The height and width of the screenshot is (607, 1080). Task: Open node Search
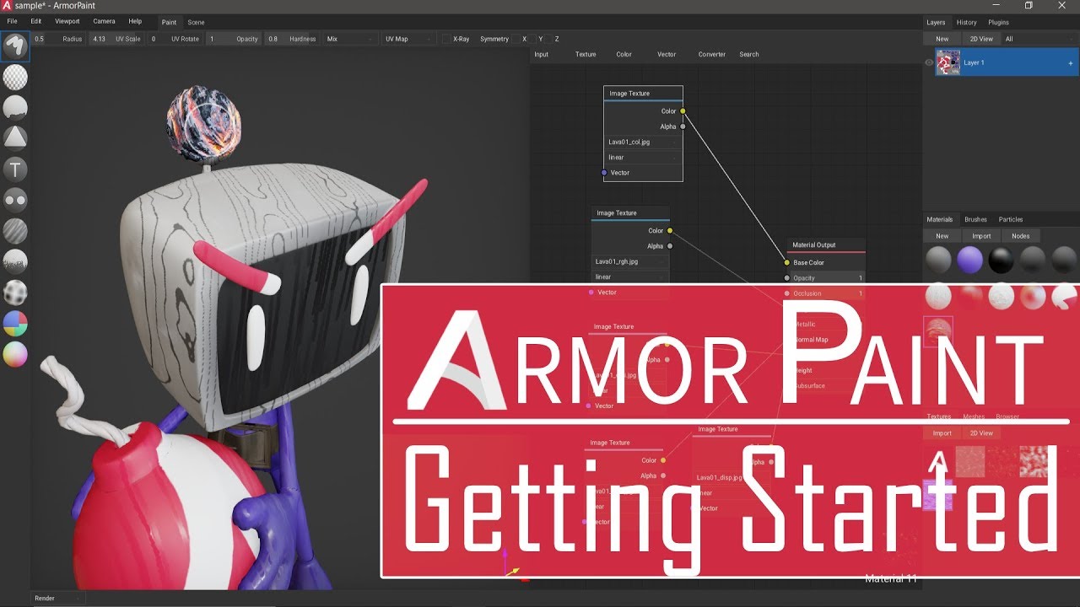[x=749, y=54]
